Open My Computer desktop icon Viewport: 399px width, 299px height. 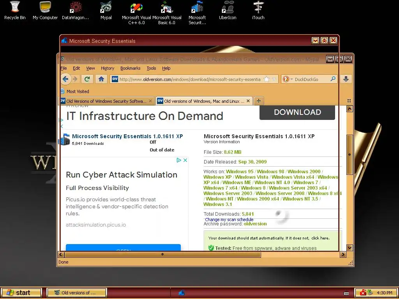coord(45,10)
